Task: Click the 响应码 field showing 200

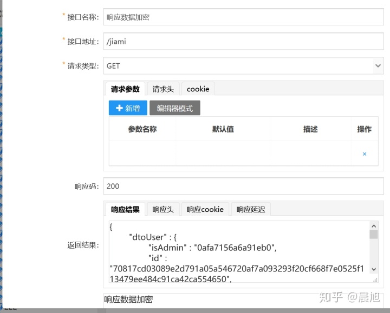Action: [x=244, y=186]
